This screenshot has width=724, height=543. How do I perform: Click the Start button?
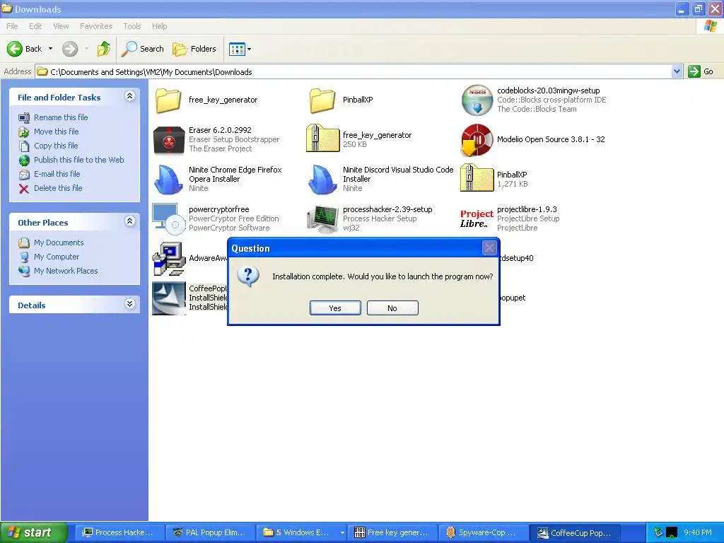pyautogui.click(x=34, y=532)
